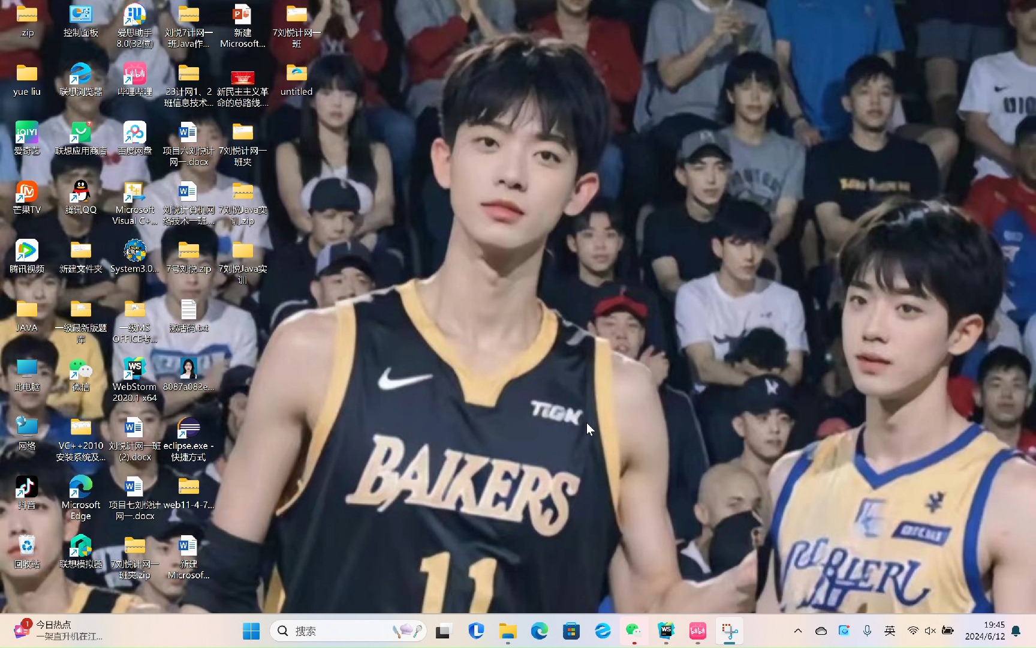
Task: Select the web11-4-7 archive folder
Action: click(188, 493)
